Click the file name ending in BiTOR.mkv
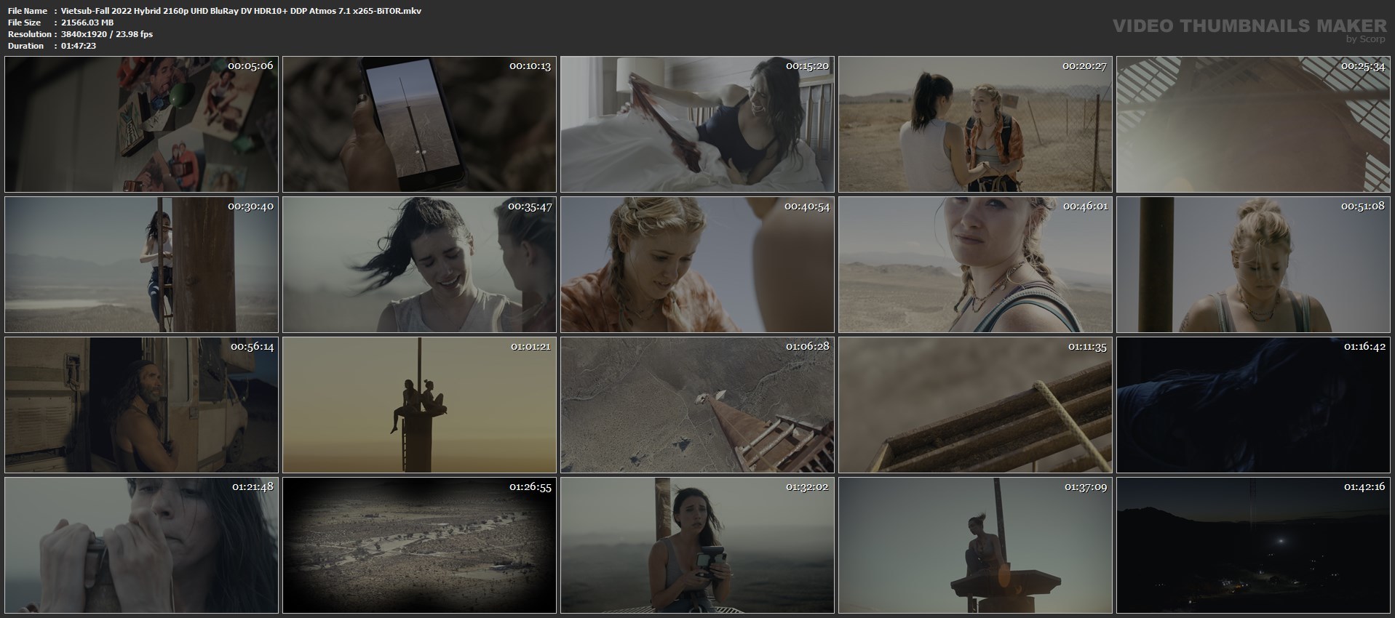1395x618 pixels. pos(242,11)
